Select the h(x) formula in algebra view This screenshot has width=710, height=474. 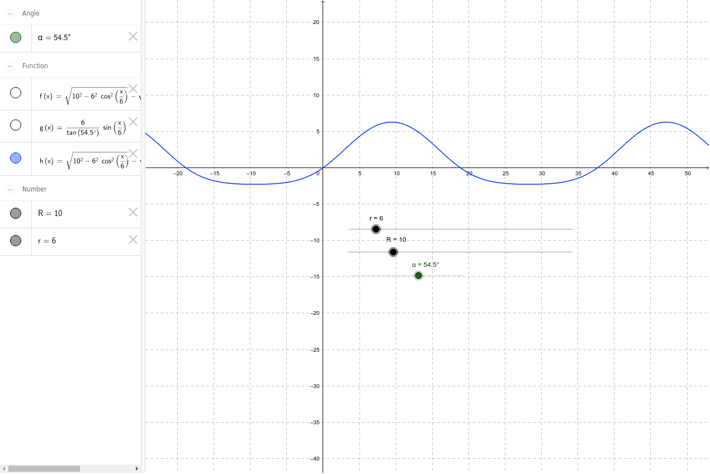pyautogui.click(x=90, y=160)
